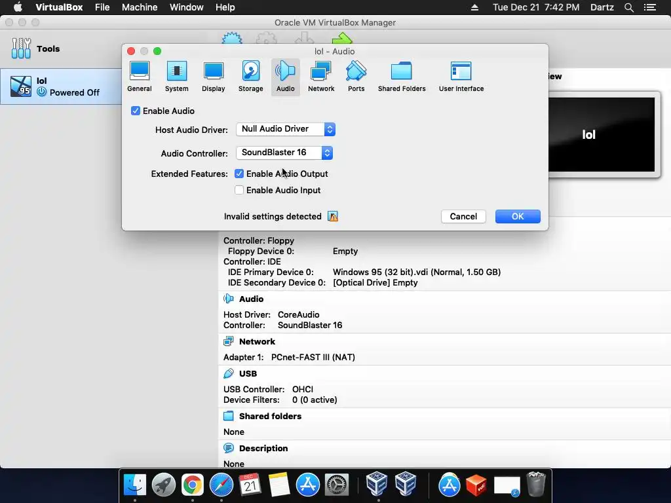The height and width of the screenshot is (503, 671).
Task: Click the USB section heading in details
Action: (248, 373)
